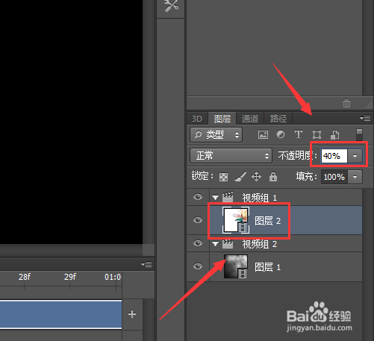Click the 28f mark on timeline ruler
Screen dimensions: 374x341
25,277
